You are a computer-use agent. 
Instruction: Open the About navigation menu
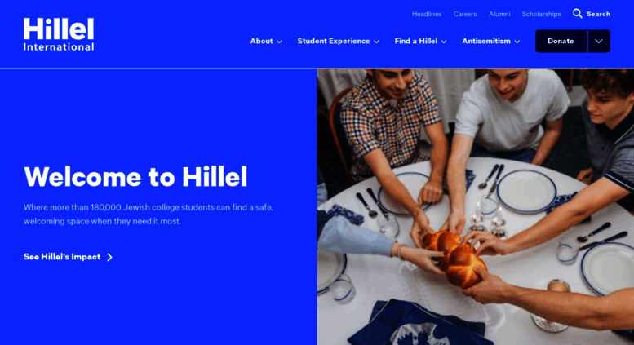[261, 42]
